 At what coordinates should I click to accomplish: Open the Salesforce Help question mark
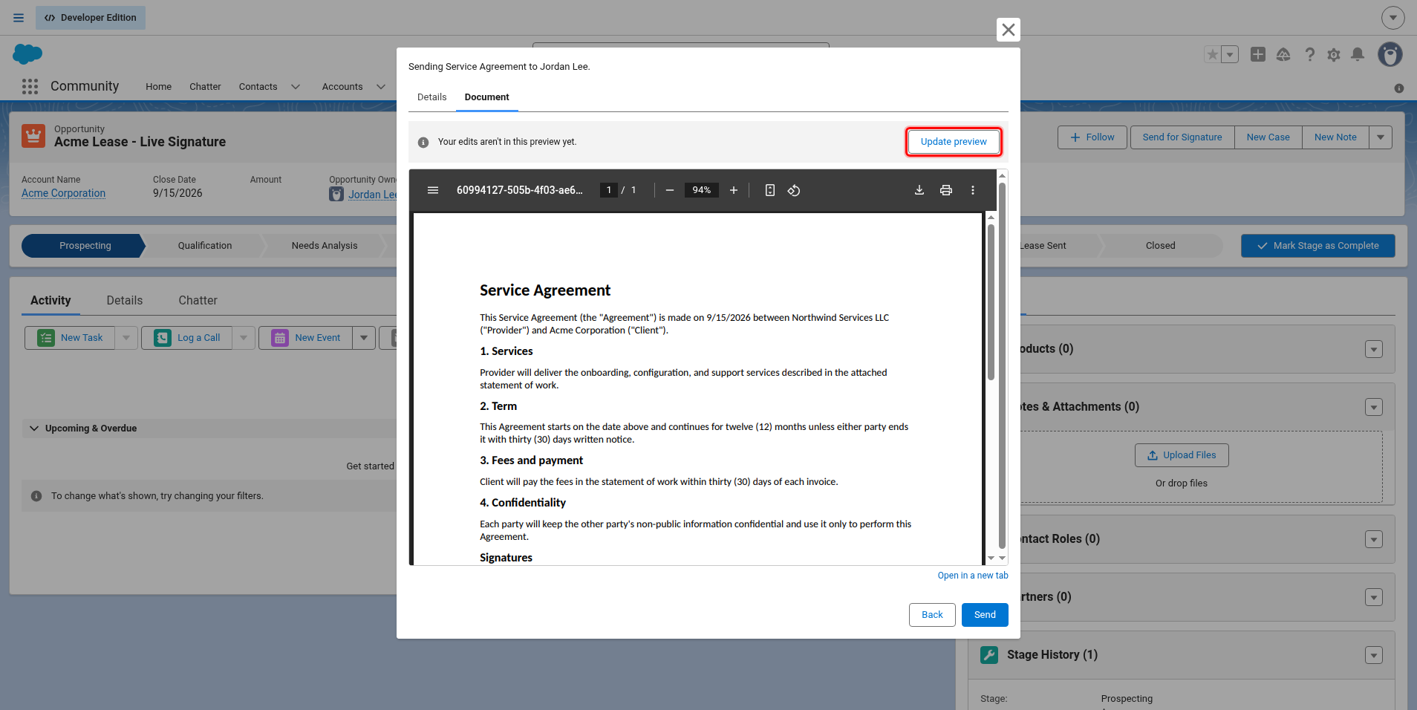1310,54
